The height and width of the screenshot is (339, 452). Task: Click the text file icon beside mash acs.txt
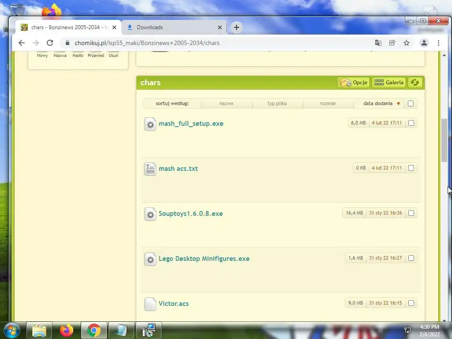[150, 169]
